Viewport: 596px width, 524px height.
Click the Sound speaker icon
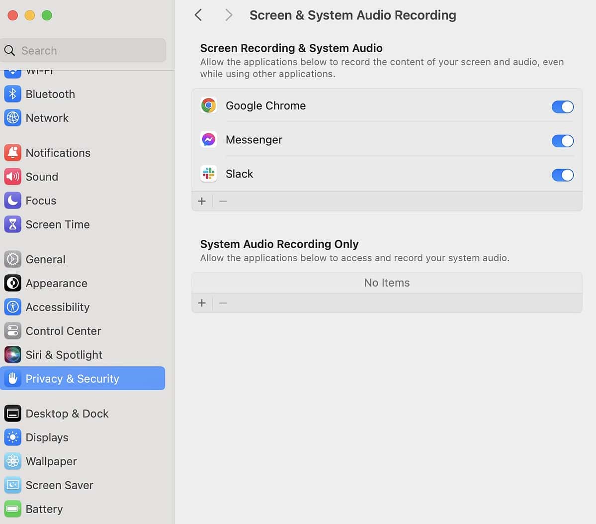[x=12, y=176]
